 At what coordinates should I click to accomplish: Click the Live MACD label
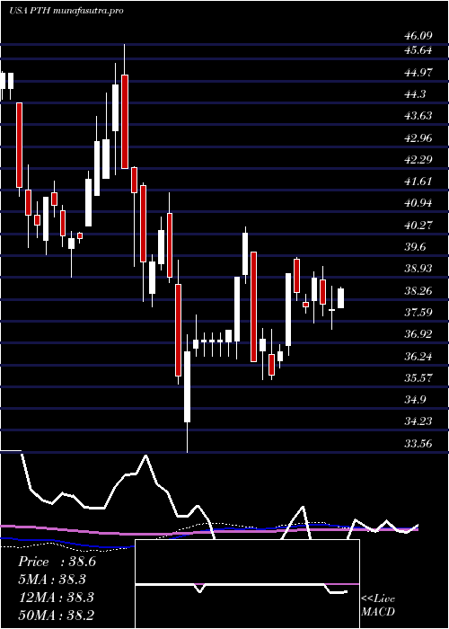pyautogui.click(x=378, y=606)
